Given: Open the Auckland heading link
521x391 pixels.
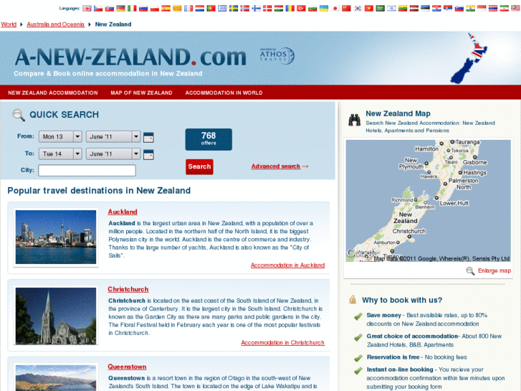Looking at the screenshot, I should (x=123, y=212).
